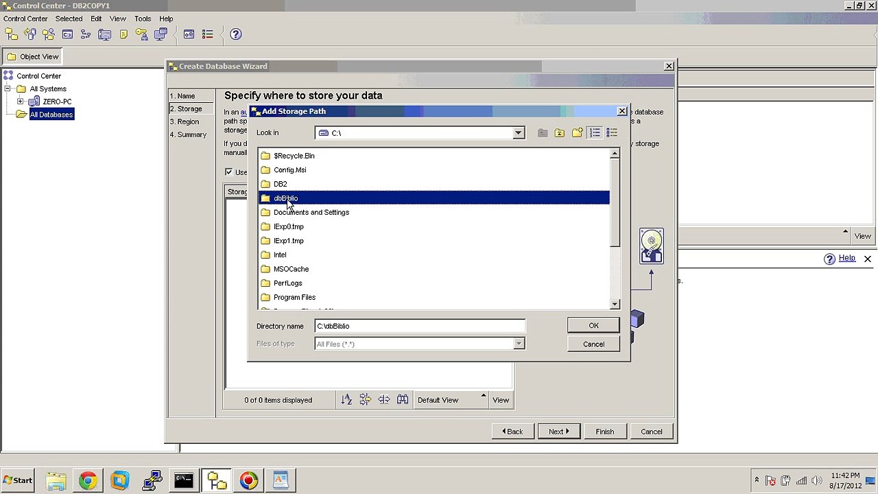Click filter icon in wizard table toolbar
The height and width of the screenshot is (494, 878).
click(x=365, y=400)
